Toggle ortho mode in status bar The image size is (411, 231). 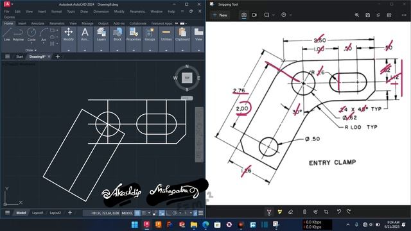168,213
